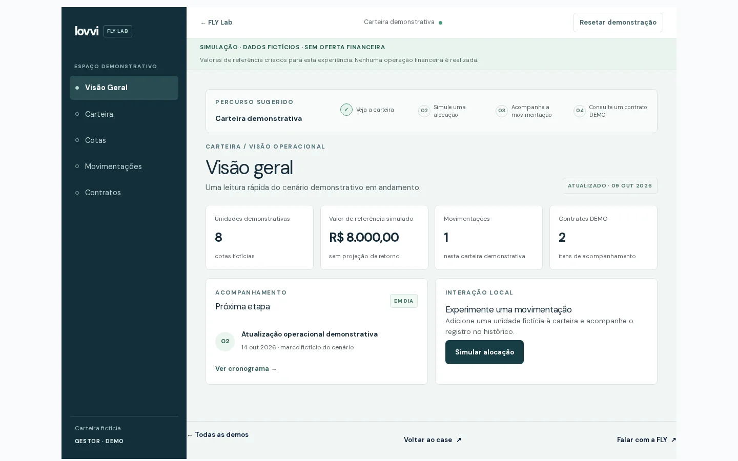
Task: Click the Movimentações summary card
Action: click(488, 238)
